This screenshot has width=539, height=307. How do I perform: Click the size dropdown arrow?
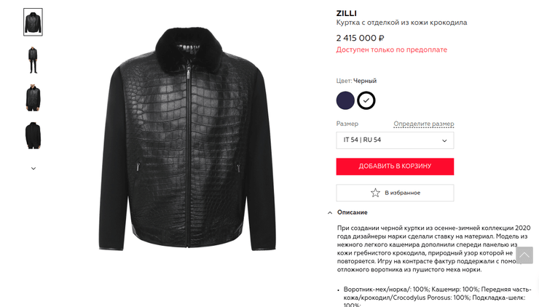pos(444,140)
